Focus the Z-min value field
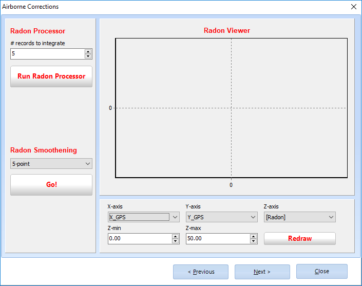 coord(139,239)
